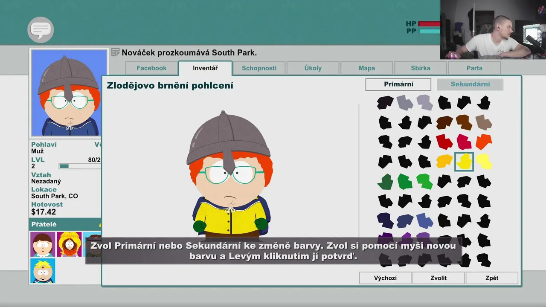Screen dimensions: 546x307
Task: Choose the Primární color mode
Action: point(398,84)
